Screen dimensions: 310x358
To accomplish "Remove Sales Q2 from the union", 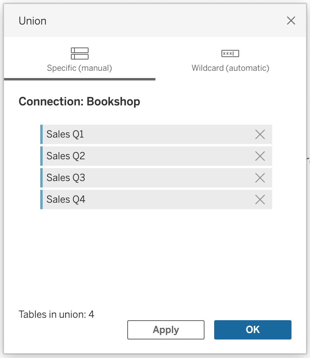I will tap(260, 156).
